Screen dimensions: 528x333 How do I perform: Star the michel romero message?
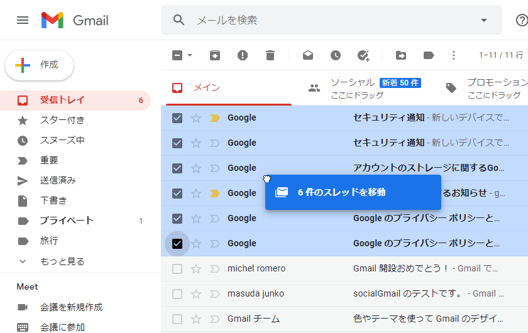click(x=196, y=269)
